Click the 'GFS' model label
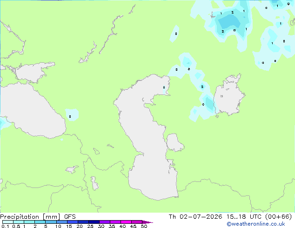The width and height of the screenshot is (295, 228). [x=70, y=217]
